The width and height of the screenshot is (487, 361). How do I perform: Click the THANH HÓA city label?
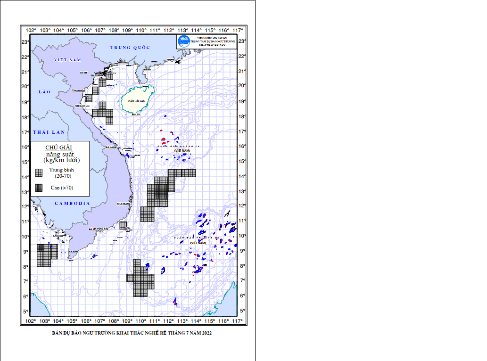79,90
